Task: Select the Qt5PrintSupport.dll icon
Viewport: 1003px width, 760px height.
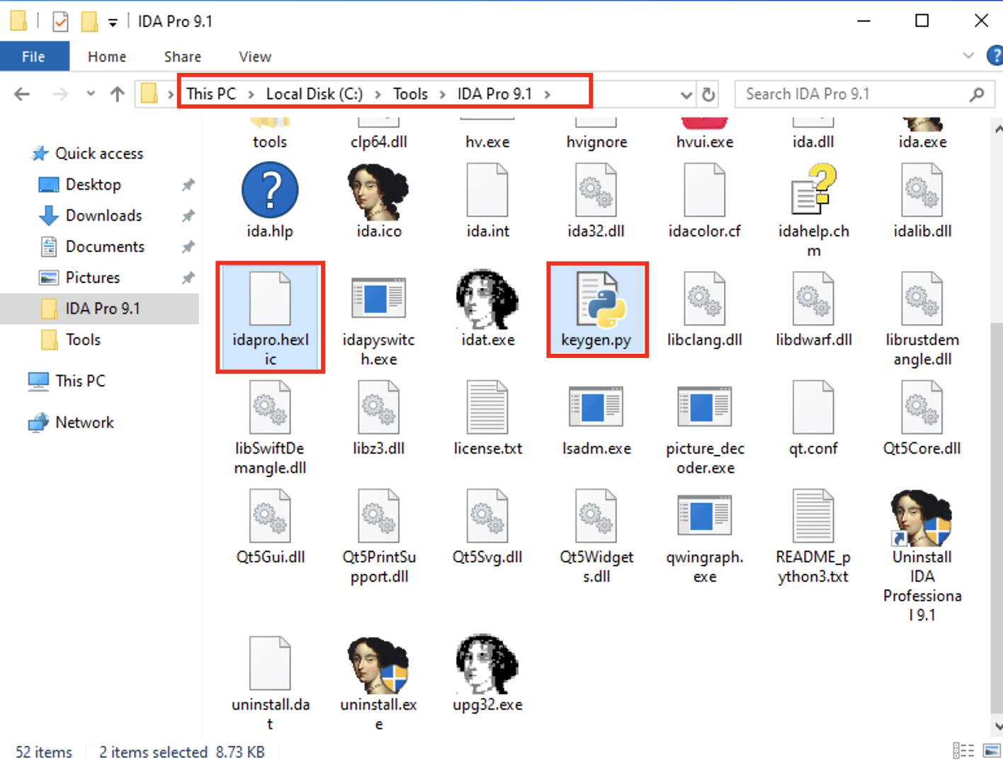Action: (x=378, y=517)
